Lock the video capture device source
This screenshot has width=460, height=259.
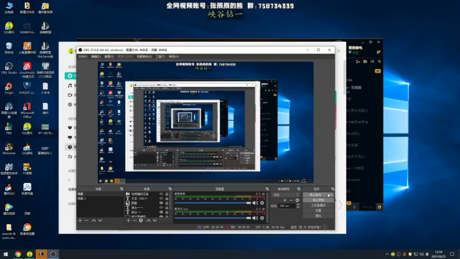coord(167,194)
